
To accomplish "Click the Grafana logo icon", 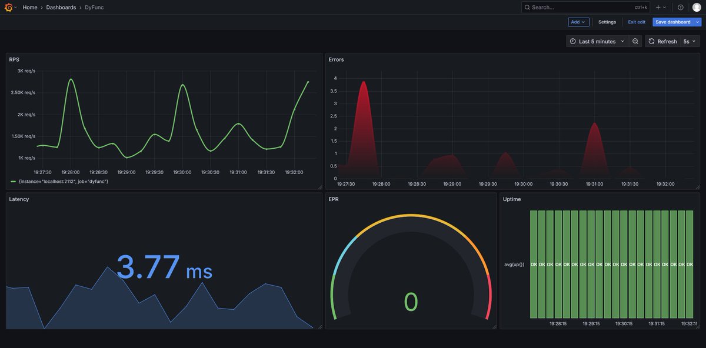I will [x=8, y=7].
